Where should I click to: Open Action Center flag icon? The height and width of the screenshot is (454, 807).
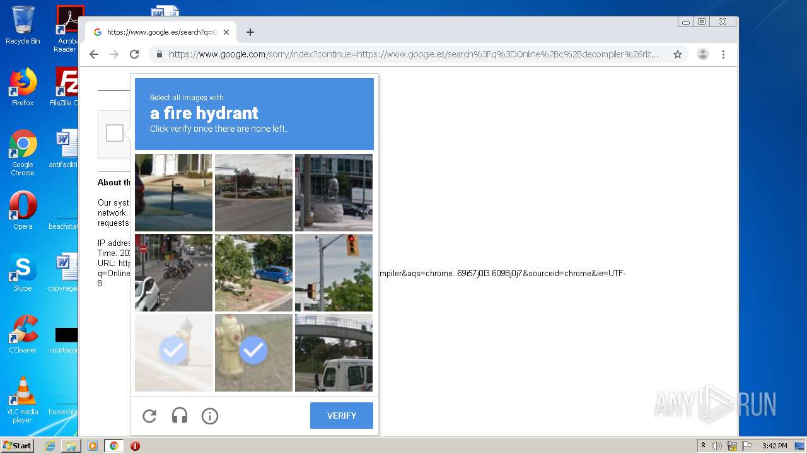746,446
